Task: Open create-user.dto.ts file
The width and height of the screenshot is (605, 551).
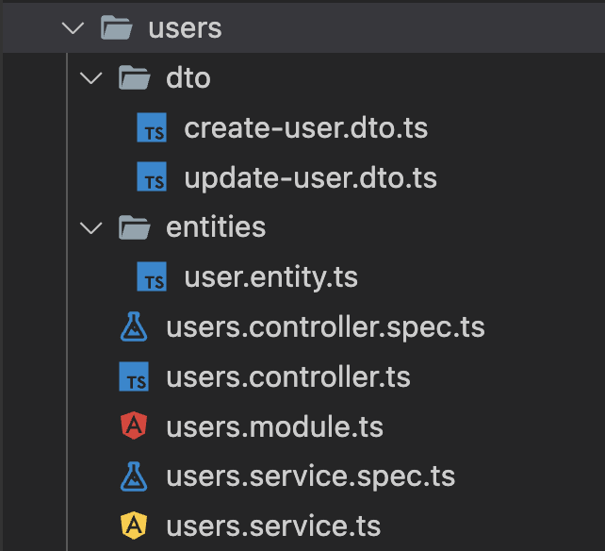Action: point(305,128)
